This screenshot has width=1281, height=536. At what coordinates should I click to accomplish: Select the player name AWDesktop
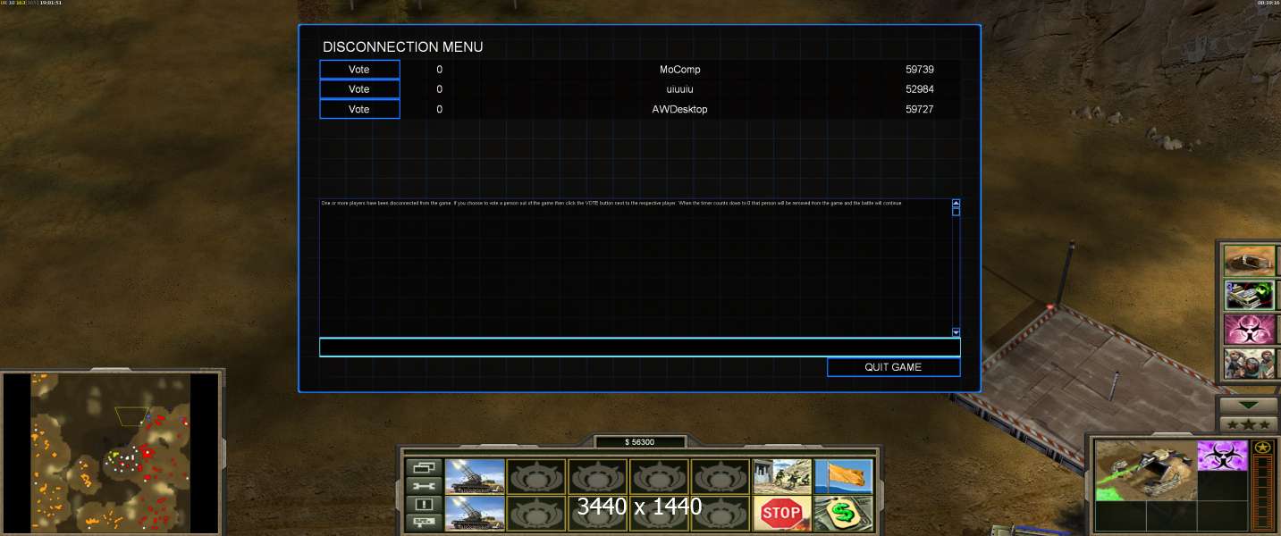pyautogui.click(x=679, y=109)
